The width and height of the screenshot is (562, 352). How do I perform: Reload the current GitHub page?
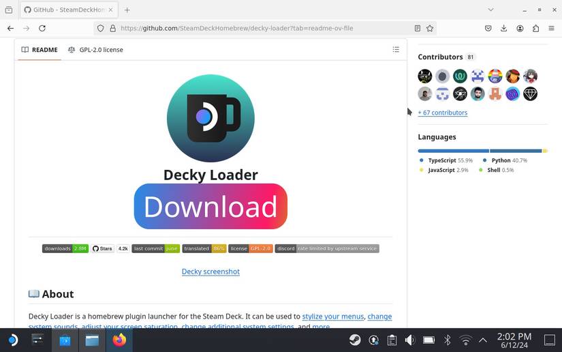click(x=42, y=28)
